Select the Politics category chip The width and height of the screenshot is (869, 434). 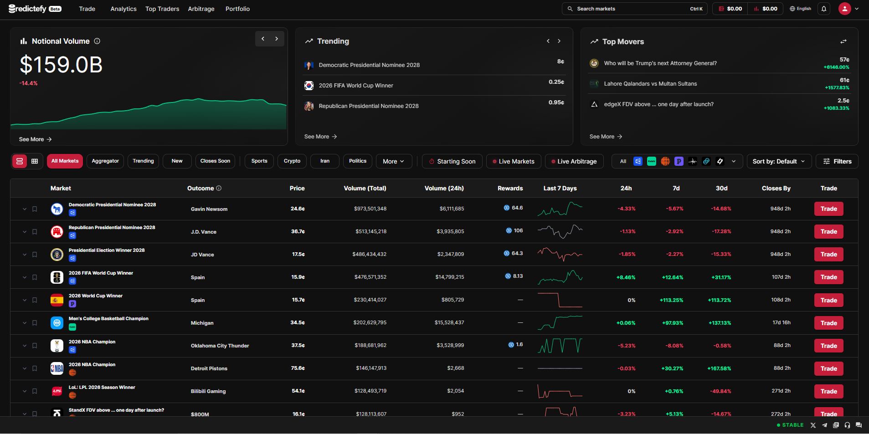pos(358,161)
